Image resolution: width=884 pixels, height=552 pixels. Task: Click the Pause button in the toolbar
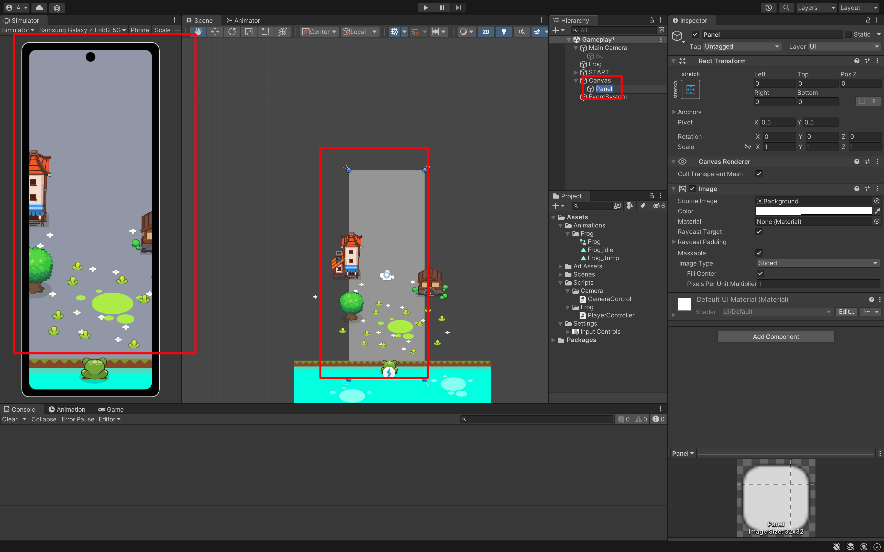442,8
